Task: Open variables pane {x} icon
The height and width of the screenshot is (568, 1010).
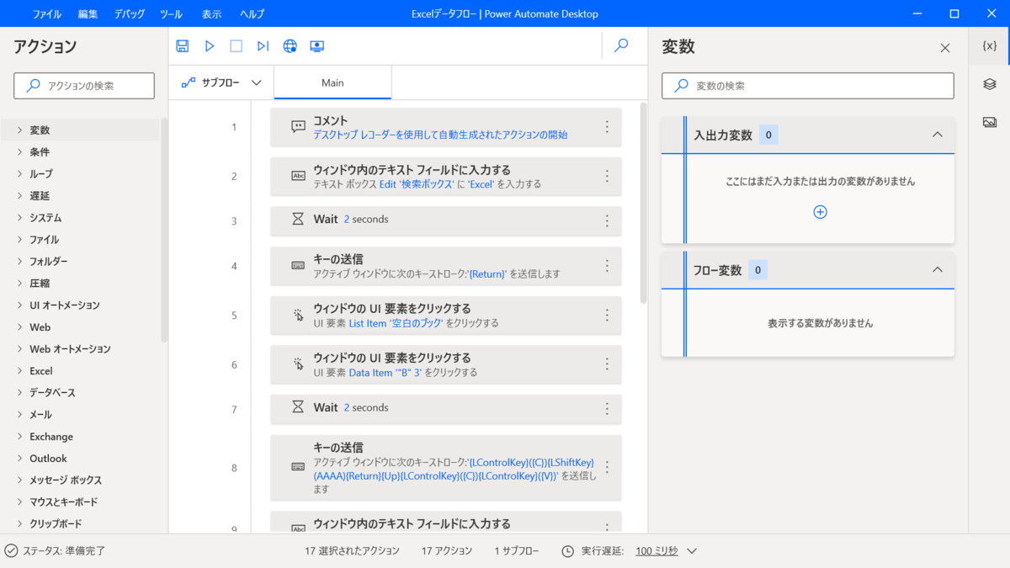Action: click(x=990, y=46)
